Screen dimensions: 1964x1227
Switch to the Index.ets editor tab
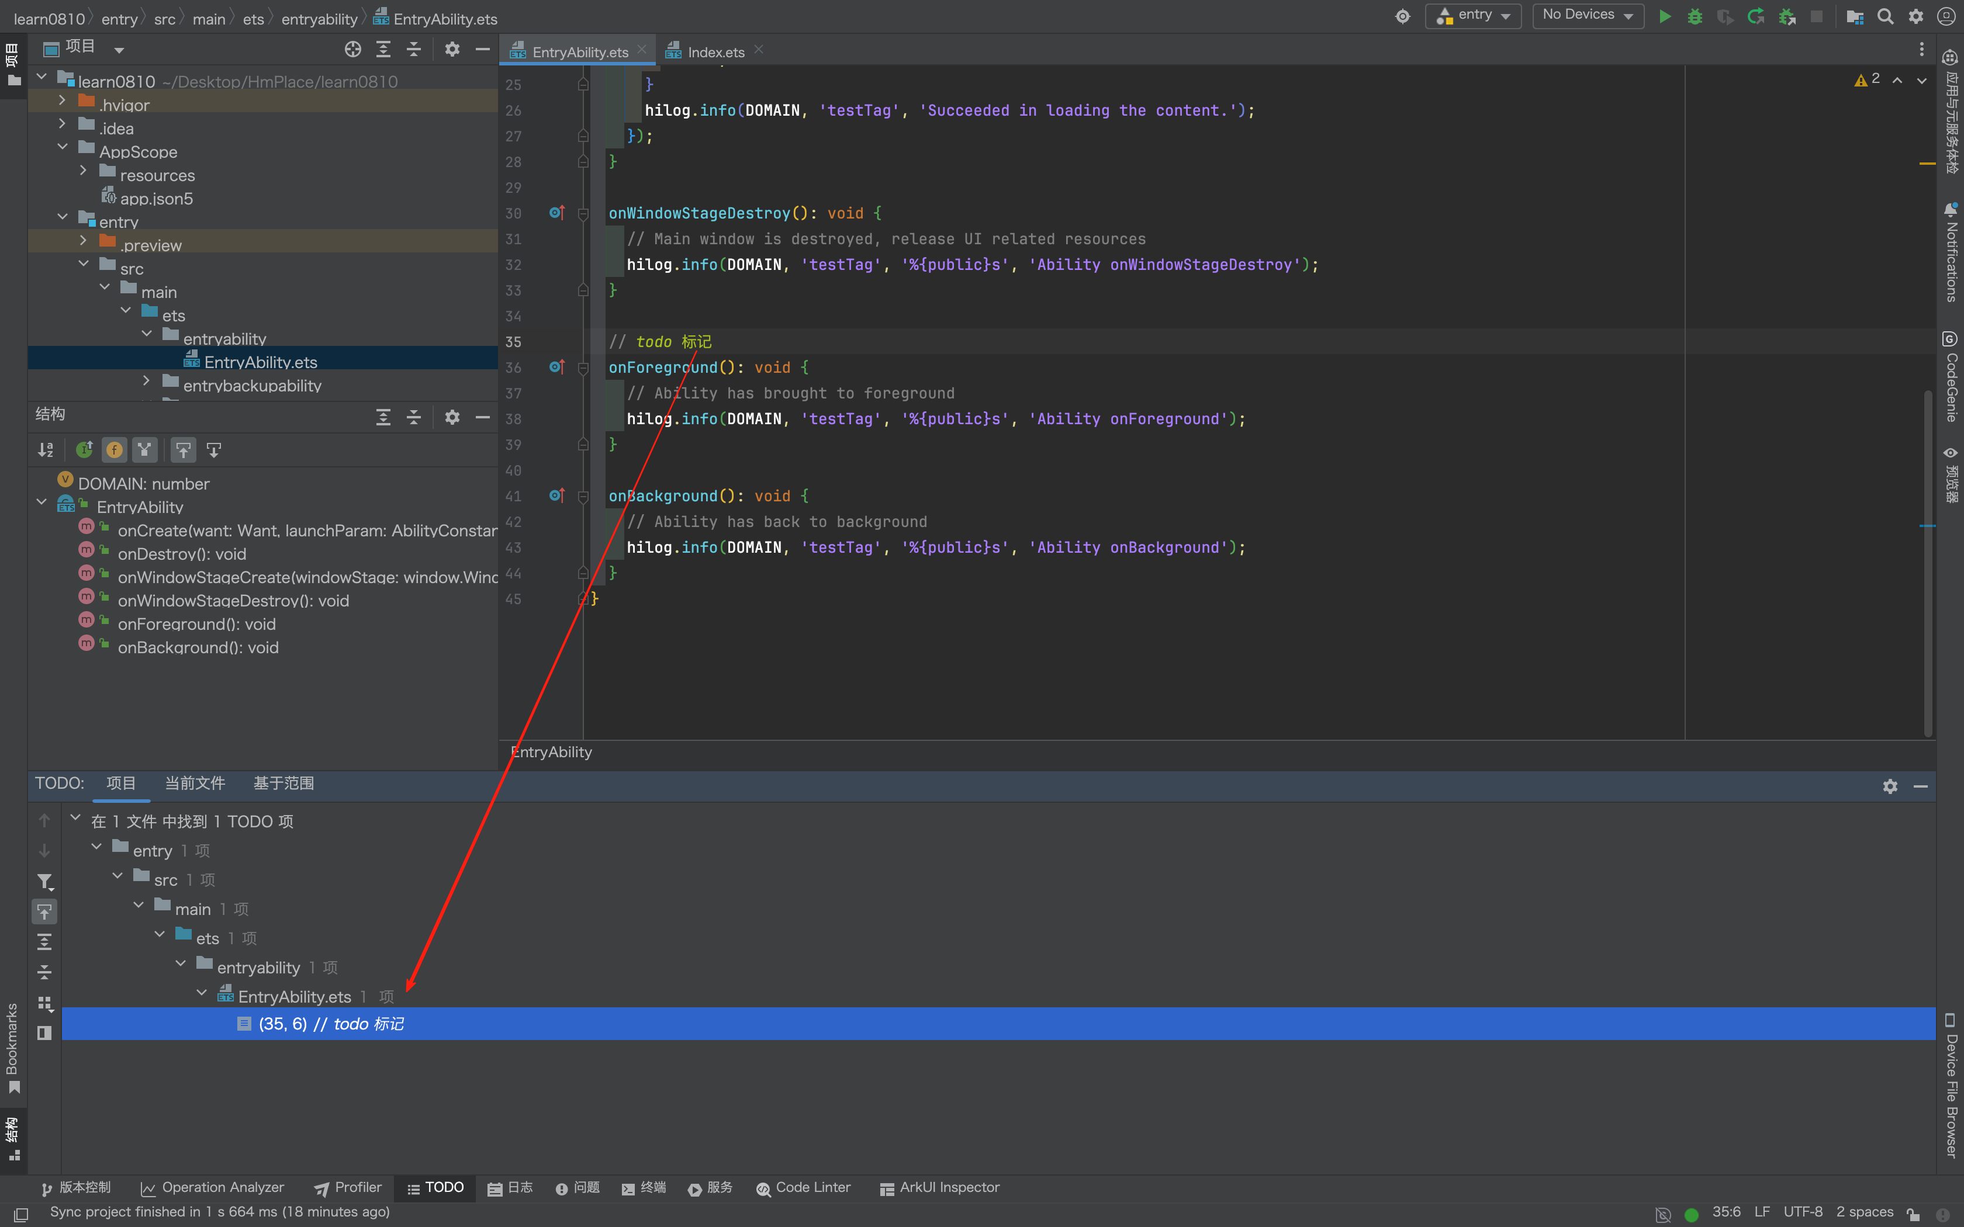pos(714,51)
